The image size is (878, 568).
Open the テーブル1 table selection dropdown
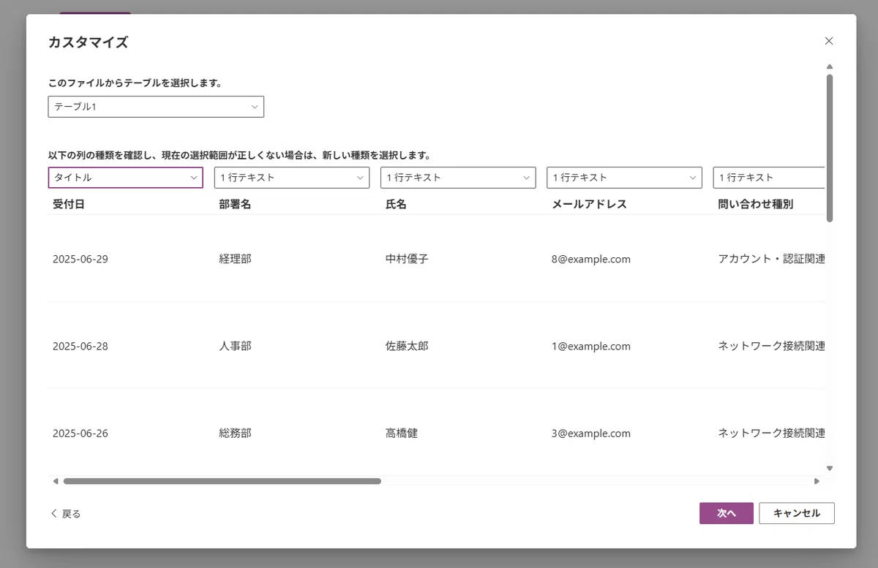(156, 107)
